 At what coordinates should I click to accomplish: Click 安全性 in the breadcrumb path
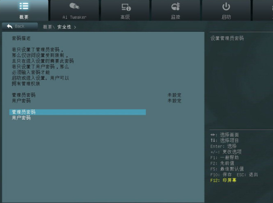click(x=64, y=27)
